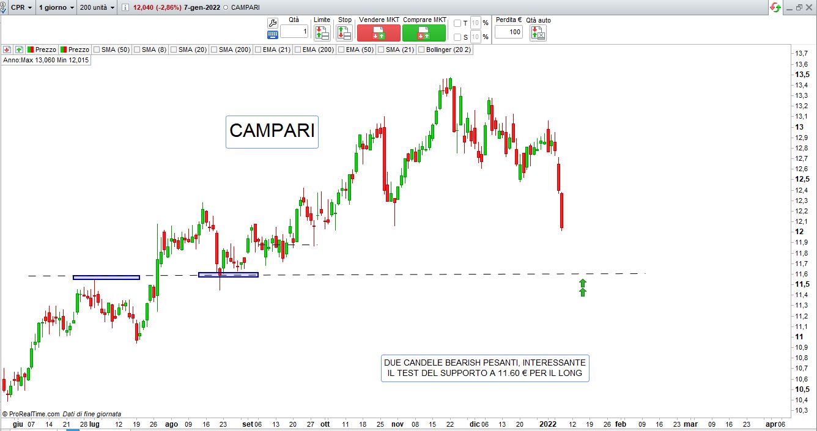Enable the EMA (200) indicator checkbox

[297, 50]
